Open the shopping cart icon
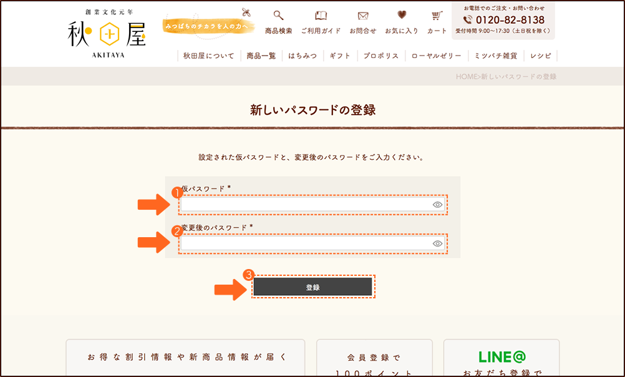 coord(437,16)
